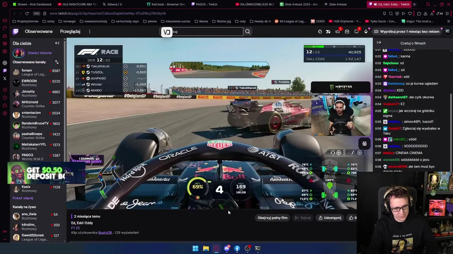This screenshot has height=254, width=453.
Task: Open BoatyDB clip creator link
Action: [x=105, y=232]
